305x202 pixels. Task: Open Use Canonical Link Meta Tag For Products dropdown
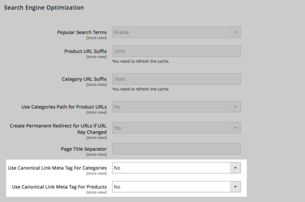click(x=176, y=187)
